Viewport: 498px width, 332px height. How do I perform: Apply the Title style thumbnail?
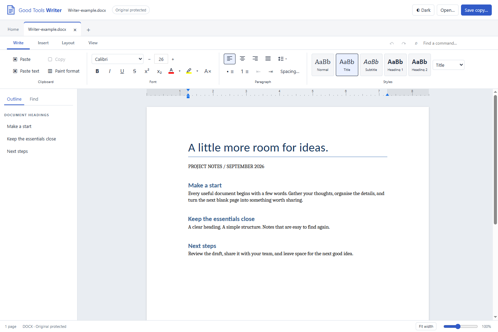pos(347,65)
